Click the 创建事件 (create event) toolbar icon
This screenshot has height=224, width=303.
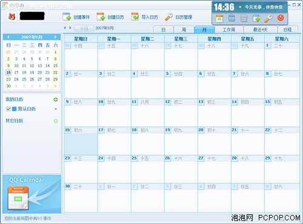(67, 17)
